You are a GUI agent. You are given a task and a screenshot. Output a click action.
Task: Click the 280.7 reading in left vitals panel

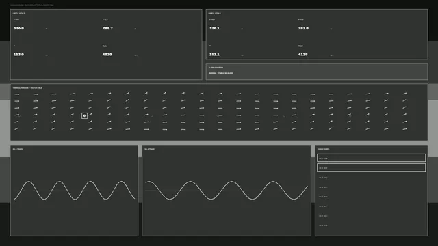[107, 28]
